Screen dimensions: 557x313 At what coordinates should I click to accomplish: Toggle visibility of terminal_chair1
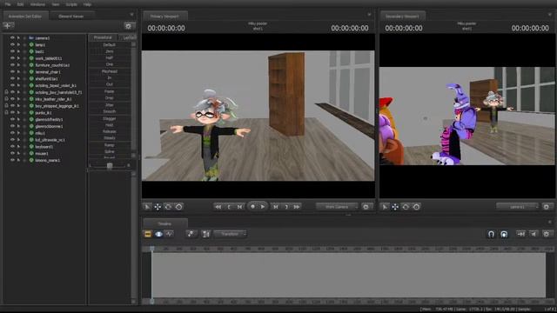(x=12, y=72)
